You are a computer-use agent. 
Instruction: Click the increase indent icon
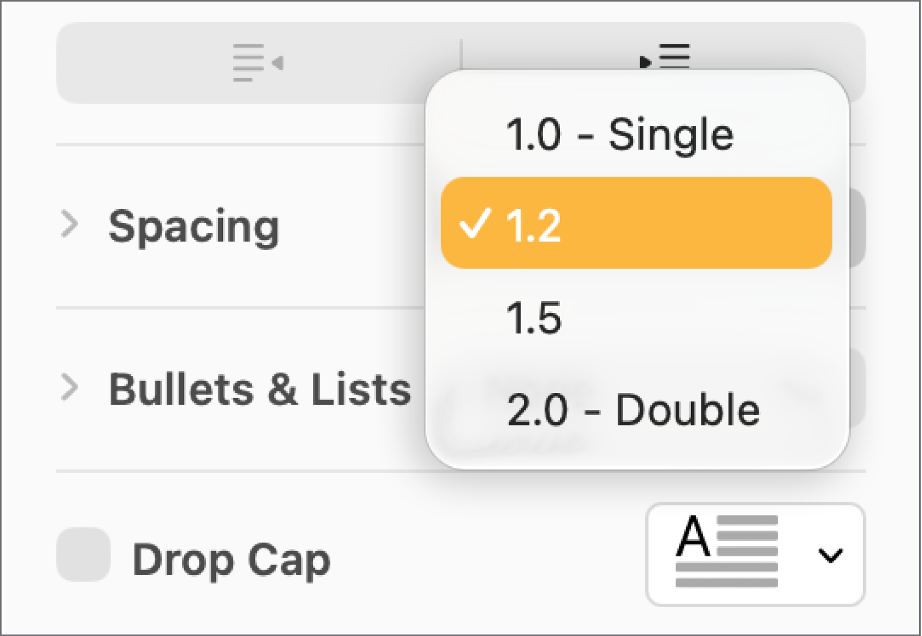click(669, 57)
